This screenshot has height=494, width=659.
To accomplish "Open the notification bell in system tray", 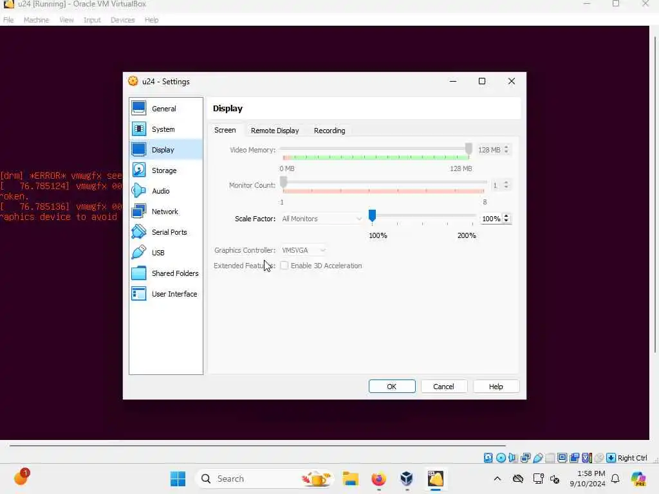I will [x=615, y=479].
